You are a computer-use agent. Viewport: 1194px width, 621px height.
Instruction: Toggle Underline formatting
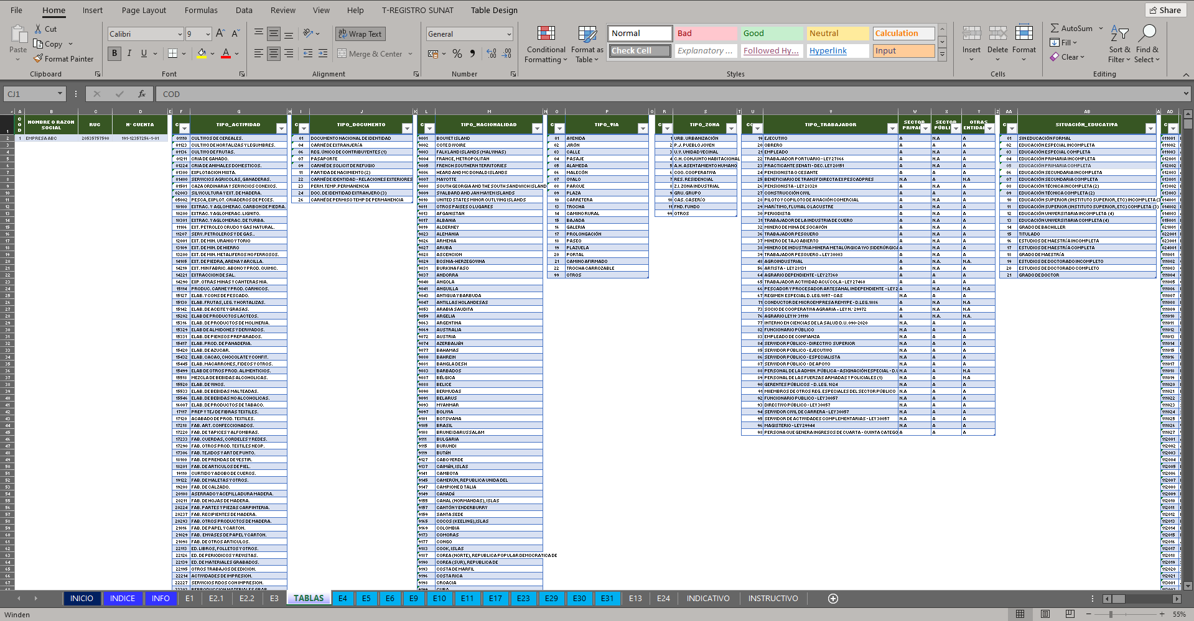click(x=144, y=53)
